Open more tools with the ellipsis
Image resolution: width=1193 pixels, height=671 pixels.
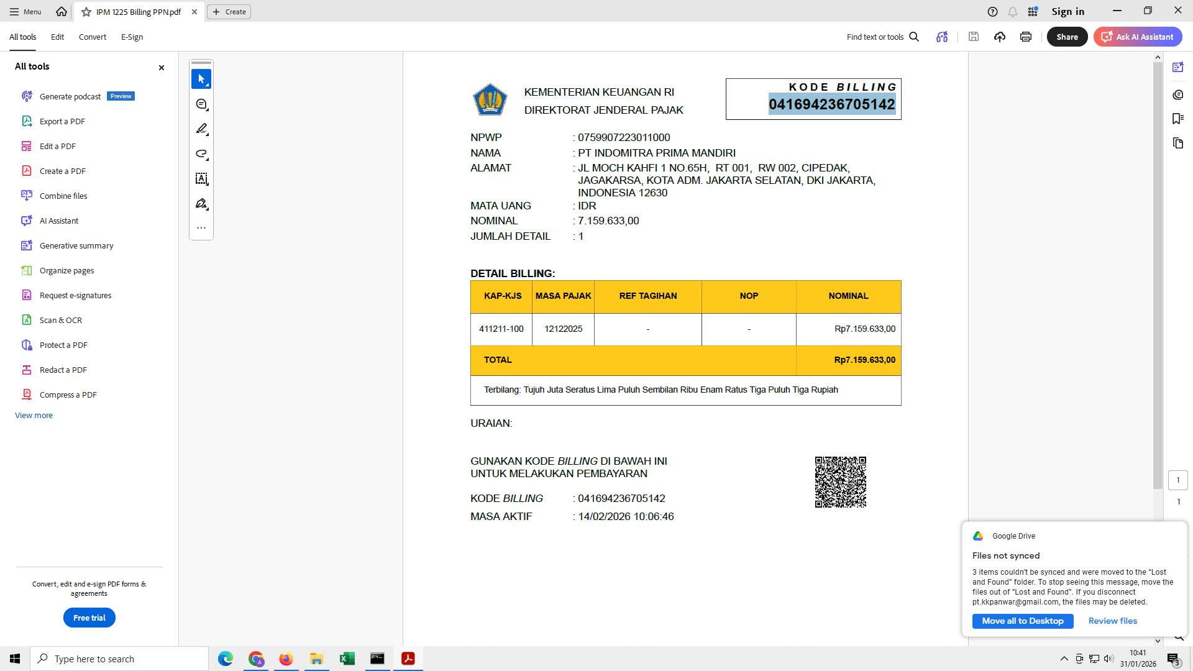coord(201,227)
